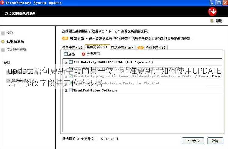Click the yellow 特别更新 notice icon
This screenshot has height=149, width=228.
point(65,39)
